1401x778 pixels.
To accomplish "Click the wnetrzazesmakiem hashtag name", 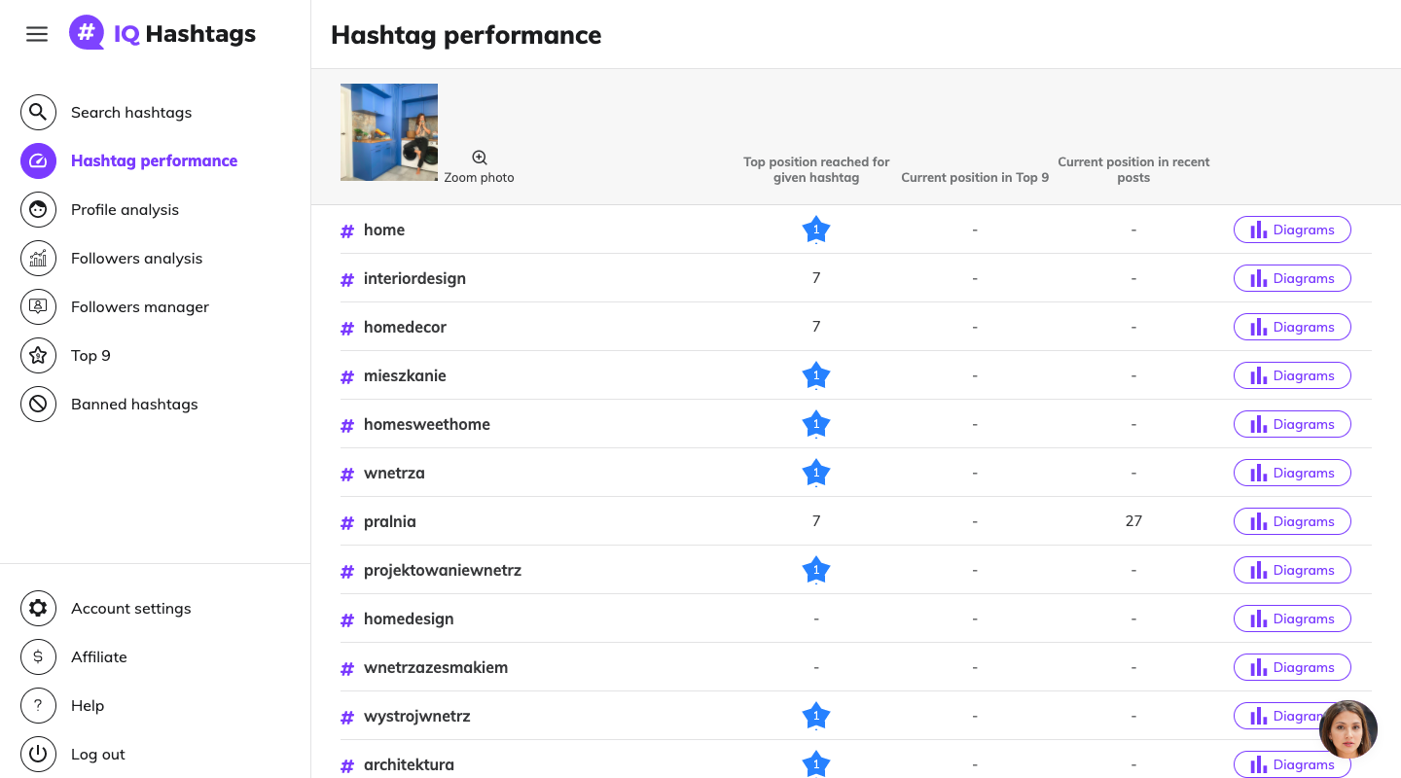I will tap(436, 667).
